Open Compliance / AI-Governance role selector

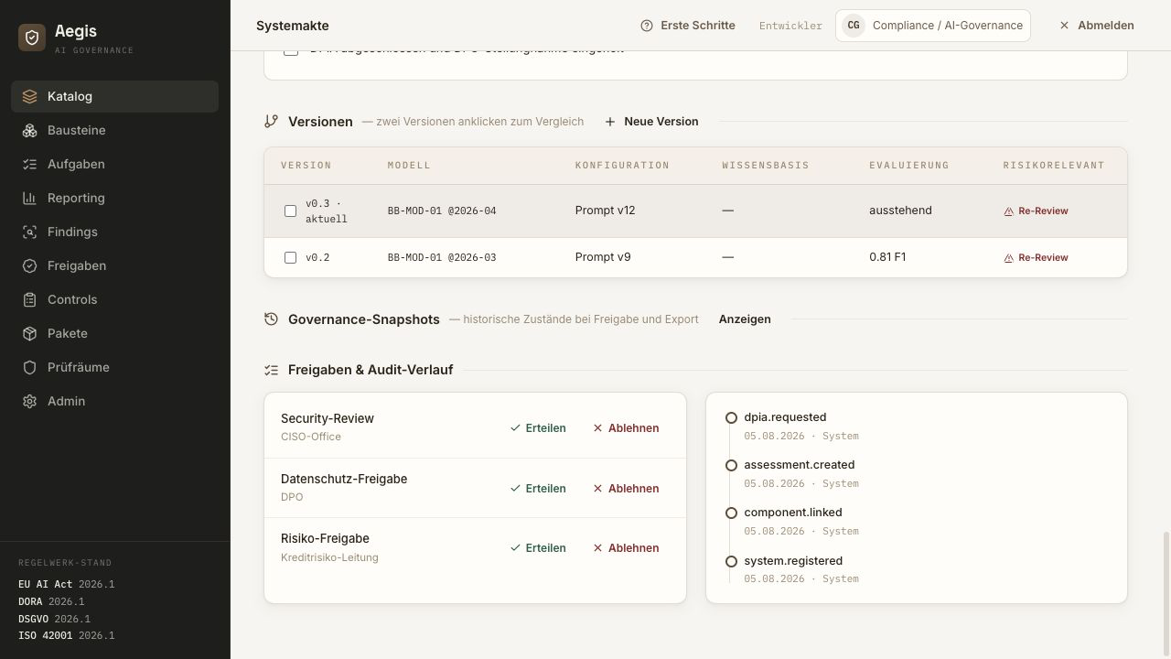(933, 26)
